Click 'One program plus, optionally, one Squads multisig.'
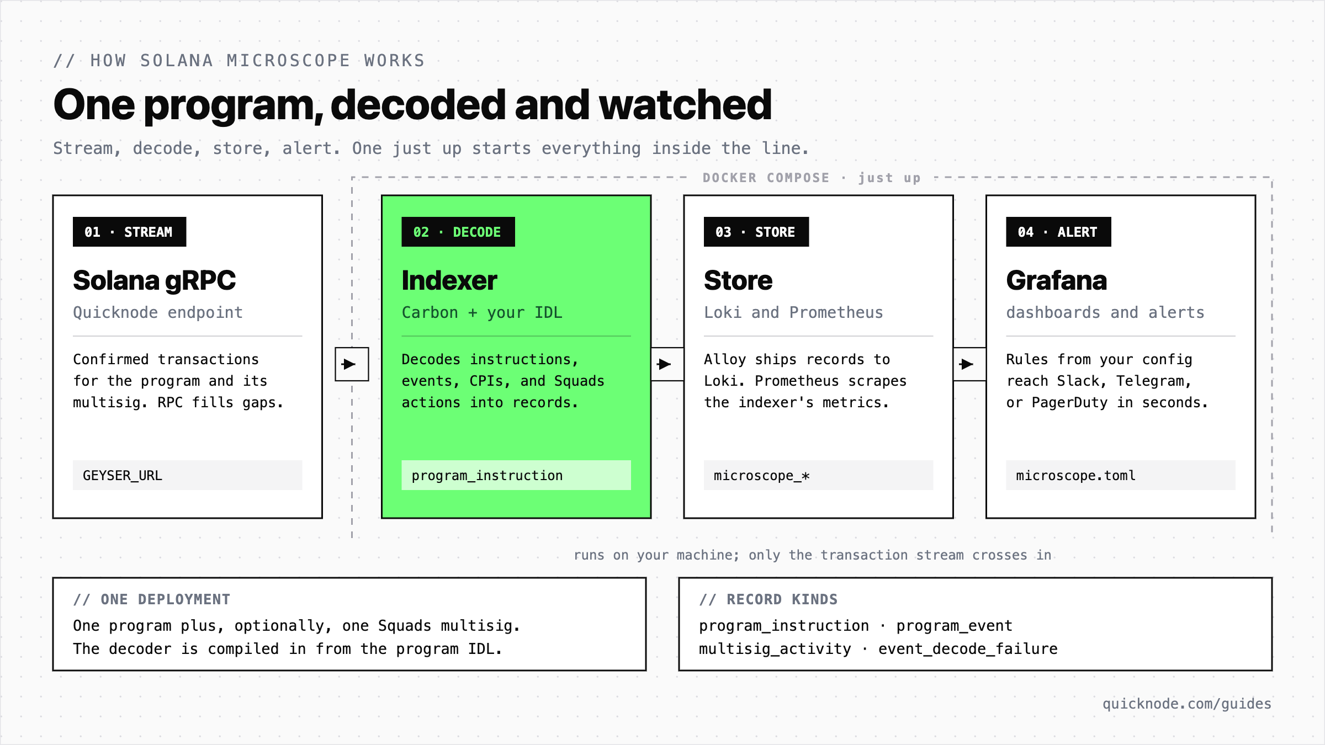Screen dimensions: 1325x745 (296, 626)
